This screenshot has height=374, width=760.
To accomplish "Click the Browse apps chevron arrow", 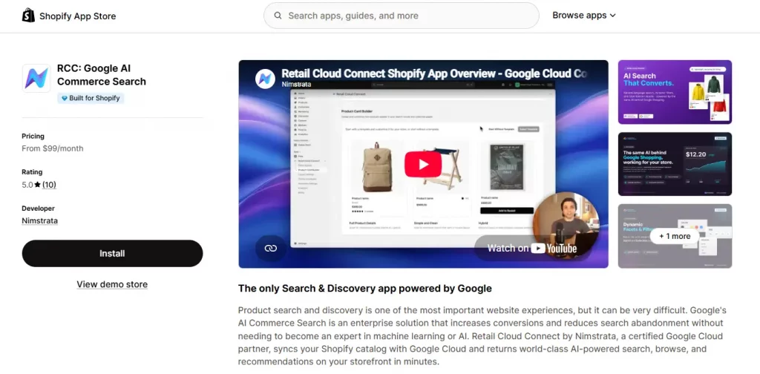I will (x=612, y=16).
